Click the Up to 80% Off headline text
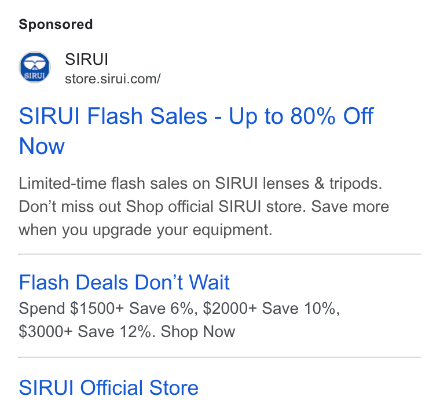 point(301,116)
